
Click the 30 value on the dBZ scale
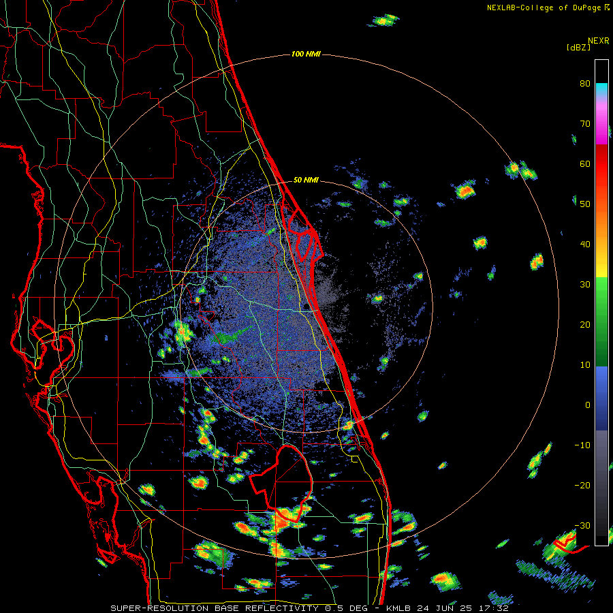(x=585, y=285)
